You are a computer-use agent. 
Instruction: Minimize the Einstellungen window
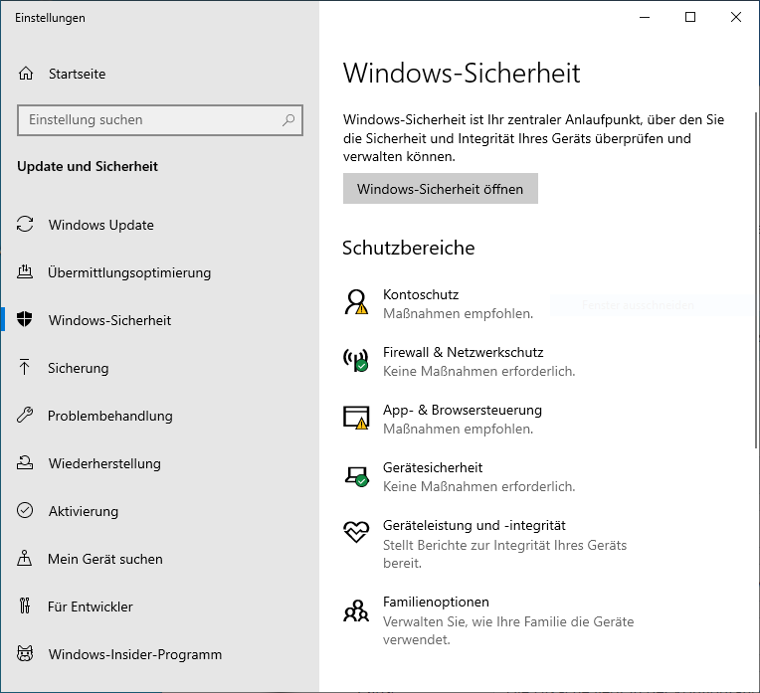point(645,18)
